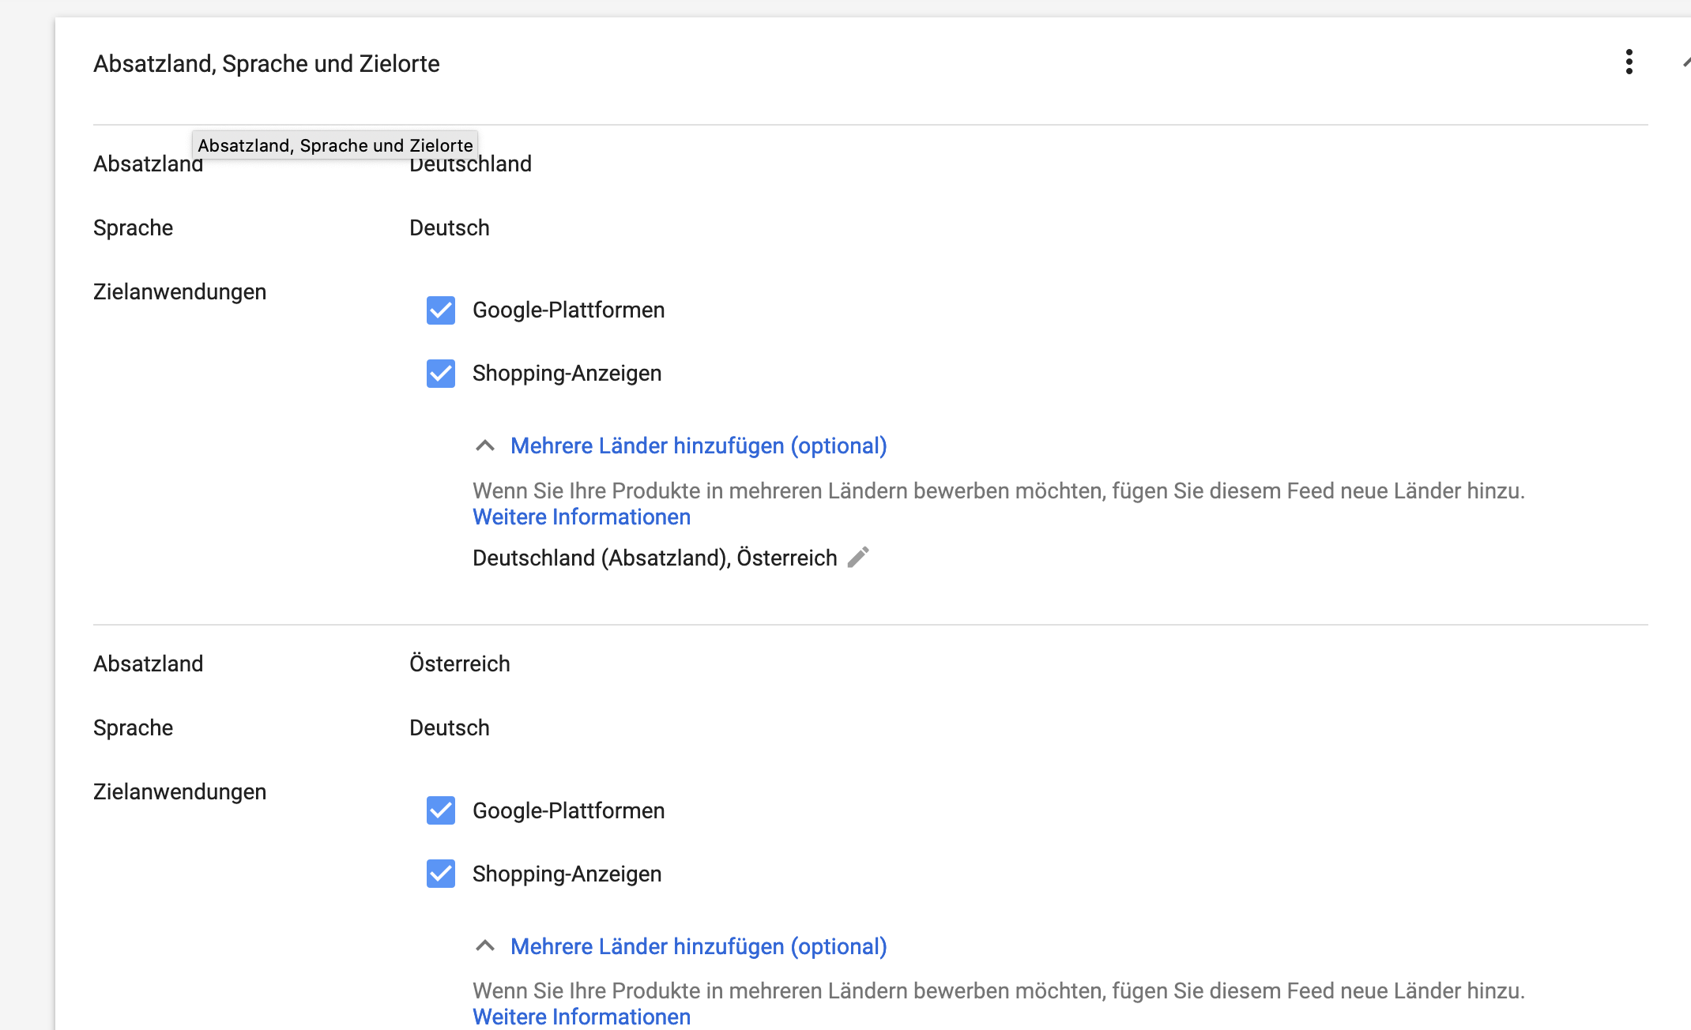Collapse the Deutschland section's Mehrere Länder chevron
Viewport: 1691px width, 1030px height.
tap(485, 446)
